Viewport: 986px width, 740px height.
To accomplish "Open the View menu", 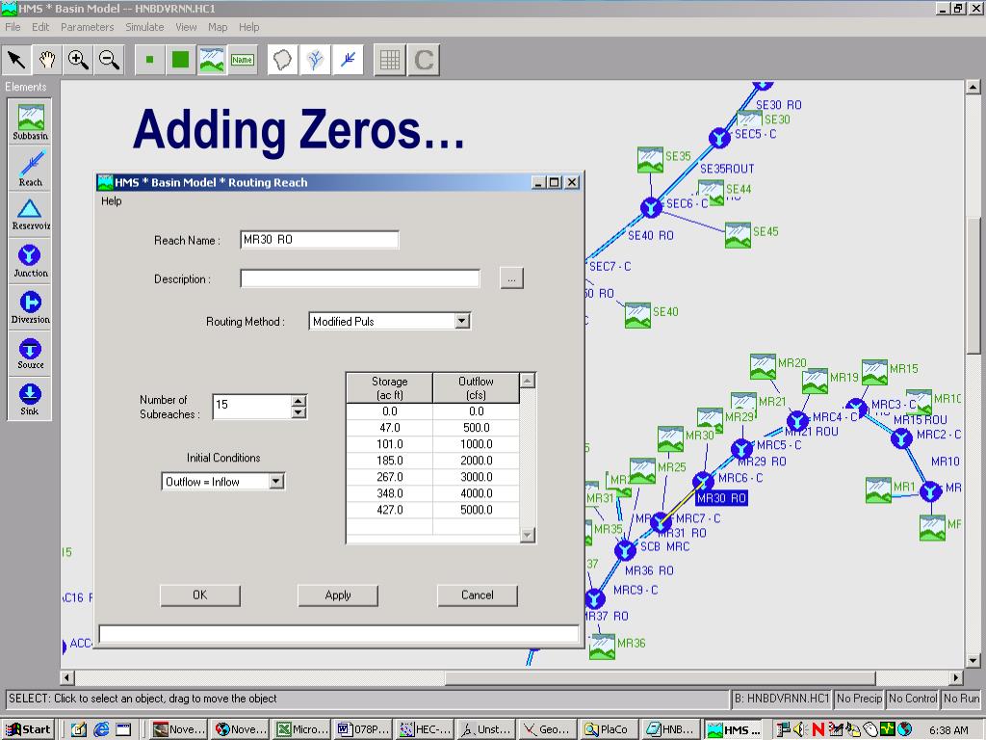I will pyautogui.click(x=186, y=27).
